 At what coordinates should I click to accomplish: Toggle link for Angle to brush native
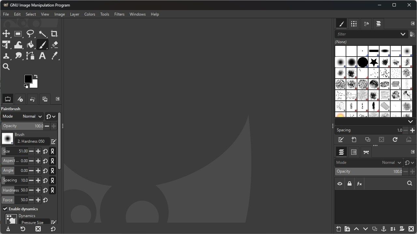(x=52, y=171)
